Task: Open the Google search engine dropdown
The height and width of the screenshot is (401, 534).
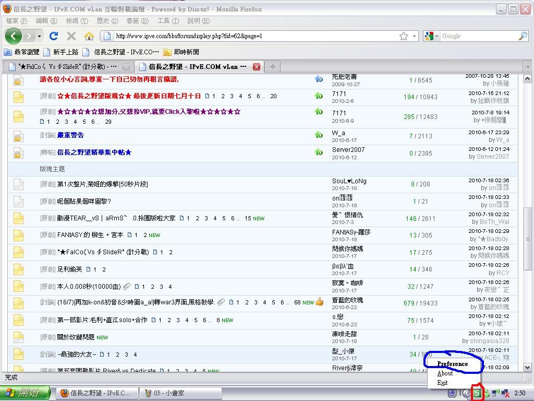Action: tap(430, 36)
